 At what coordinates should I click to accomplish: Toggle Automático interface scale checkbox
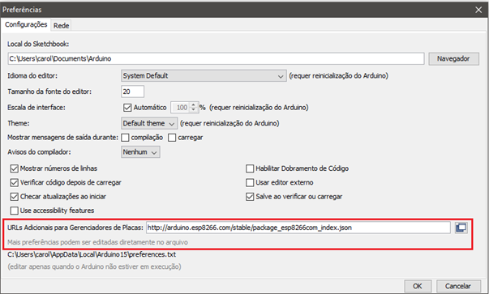(127, 108)
